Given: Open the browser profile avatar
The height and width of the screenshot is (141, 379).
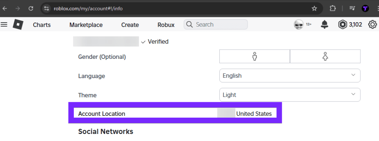Looking at the screenshot, I should tap(365, 9).
